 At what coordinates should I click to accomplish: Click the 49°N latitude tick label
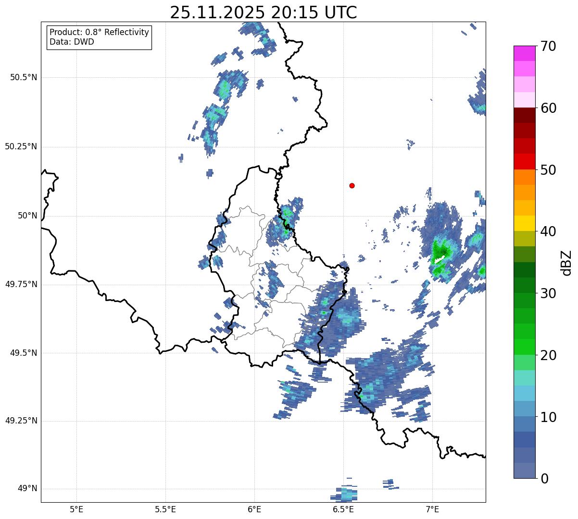[27, 489]
